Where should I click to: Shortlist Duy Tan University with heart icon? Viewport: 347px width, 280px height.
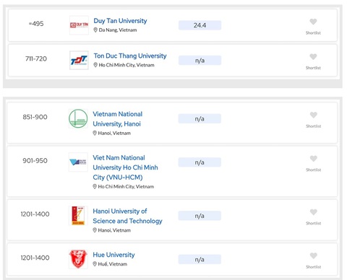313,22
